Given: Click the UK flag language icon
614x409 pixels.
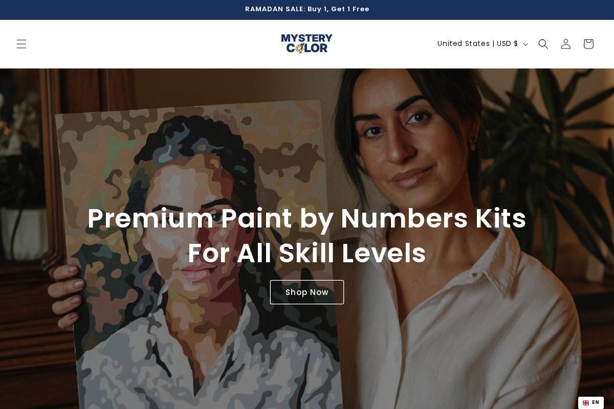Looking at the screenshot, I should (586, 403).
